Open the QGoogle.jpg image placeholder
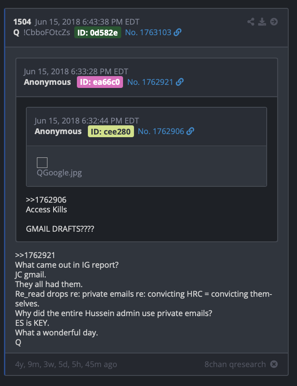This screenshot has width=297, height=386. click(x=42, y=163)
